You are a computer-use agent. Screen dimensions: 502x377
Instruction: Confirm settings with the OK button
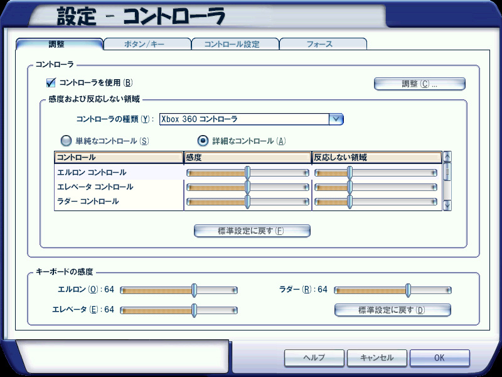coord(440,358)
